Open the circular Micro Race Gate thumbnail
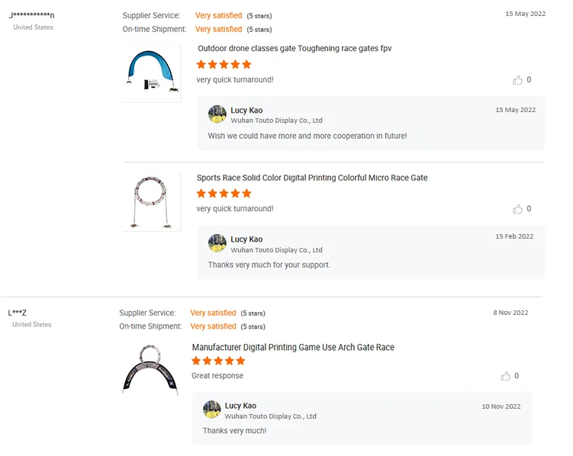The image size is (573, 456). point(152,202)
